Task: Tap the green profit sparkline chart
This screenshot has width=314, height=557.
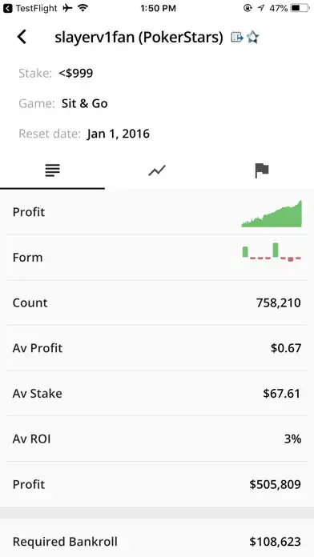Action: coord(272,214)
